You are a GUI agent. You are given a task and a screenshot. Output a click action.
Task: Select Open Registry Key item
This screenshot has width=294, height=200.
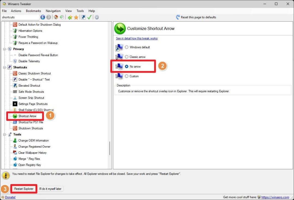click(29, 165)
